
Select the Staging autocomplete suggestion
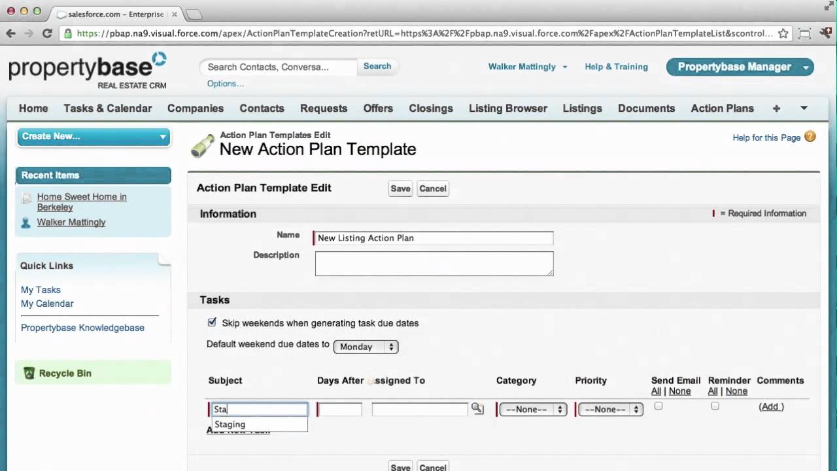[260, 424]
